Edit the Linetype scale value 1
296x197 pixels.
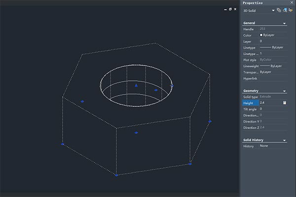pos(273,54)
